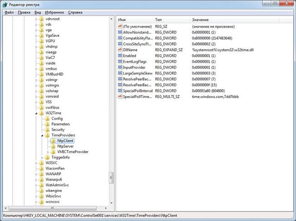Viewport: 296px width, 221px height.
Task: Open the Избранное menu
Action: [x=54, y=12]
